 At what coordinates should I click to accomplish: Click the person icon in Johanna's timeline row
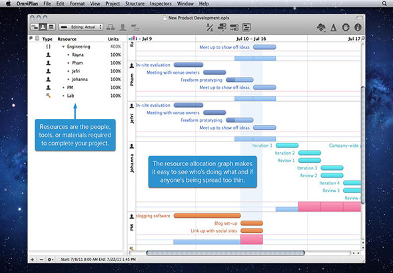pos(132,146)
